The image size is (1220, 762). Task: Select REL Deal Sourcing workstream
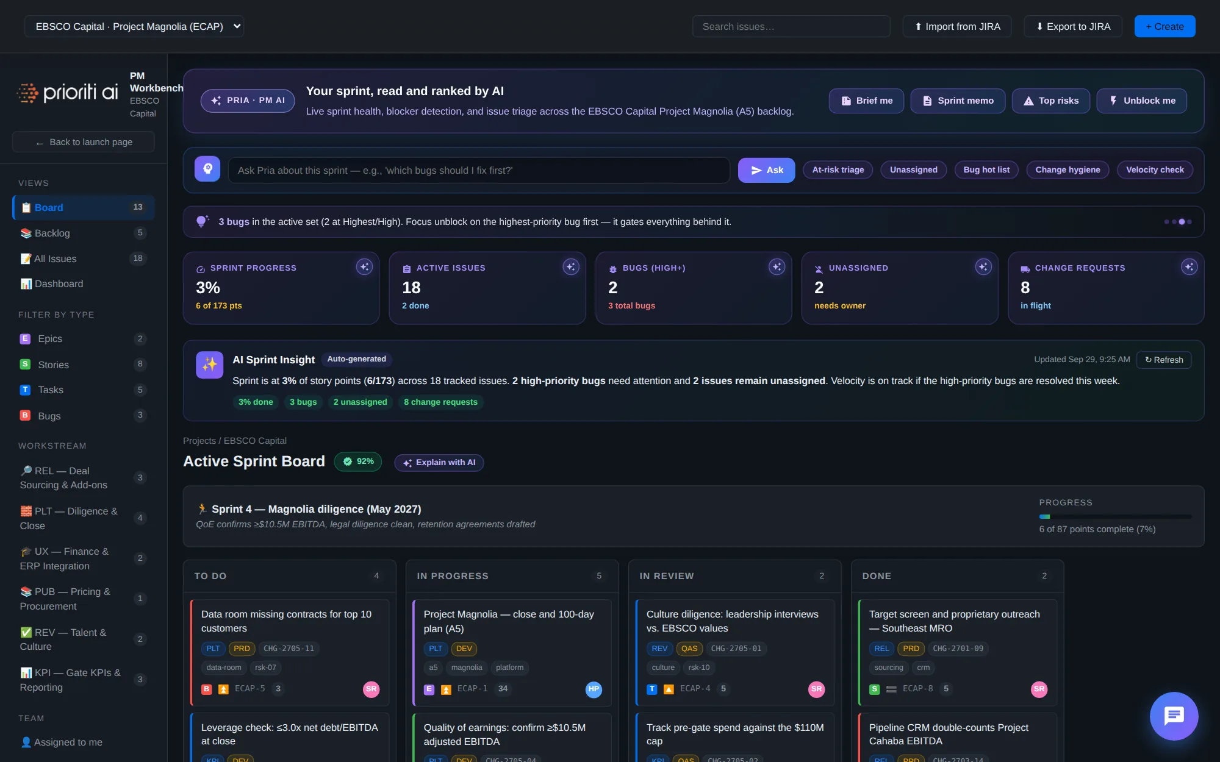coord(84,478)
